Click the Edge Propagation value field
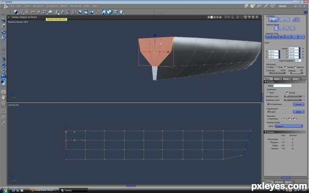The image size is (309, 193). click(298, 61)
